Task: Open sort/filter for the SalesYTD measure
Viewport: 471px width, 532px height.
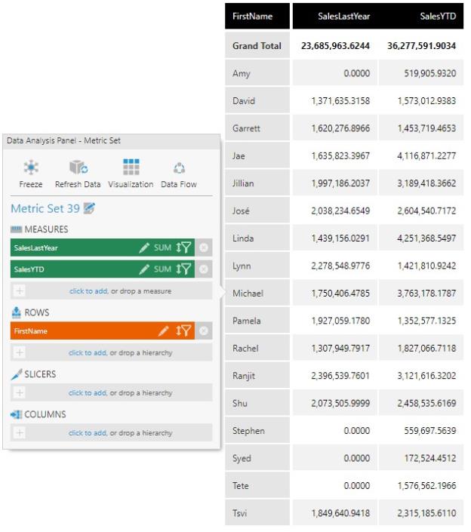Action: [x=184, y=269]
